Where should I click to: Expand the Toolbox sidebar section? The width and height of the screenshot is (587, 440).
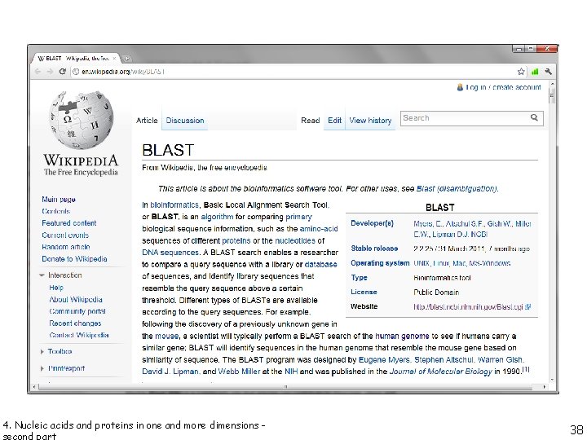click(42, 352)
